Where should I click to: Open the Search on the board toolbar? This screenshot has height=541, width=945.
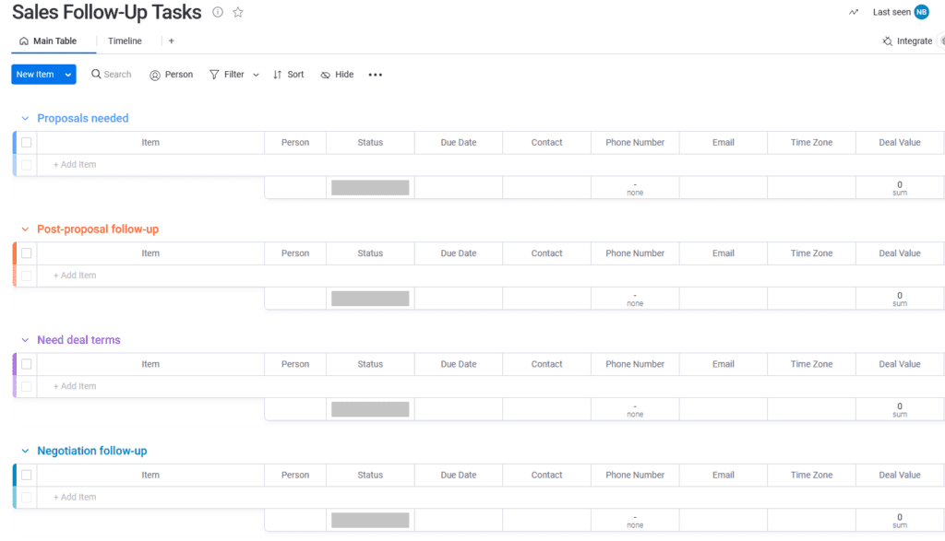[111, 74]
